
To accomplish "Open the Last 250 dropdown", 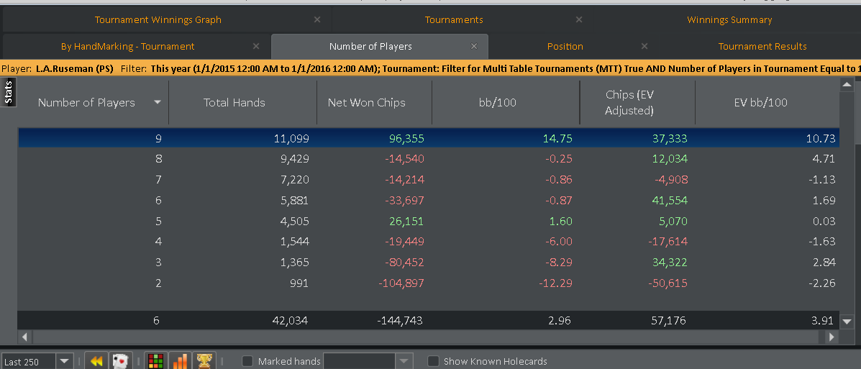I will click(65, 361).
